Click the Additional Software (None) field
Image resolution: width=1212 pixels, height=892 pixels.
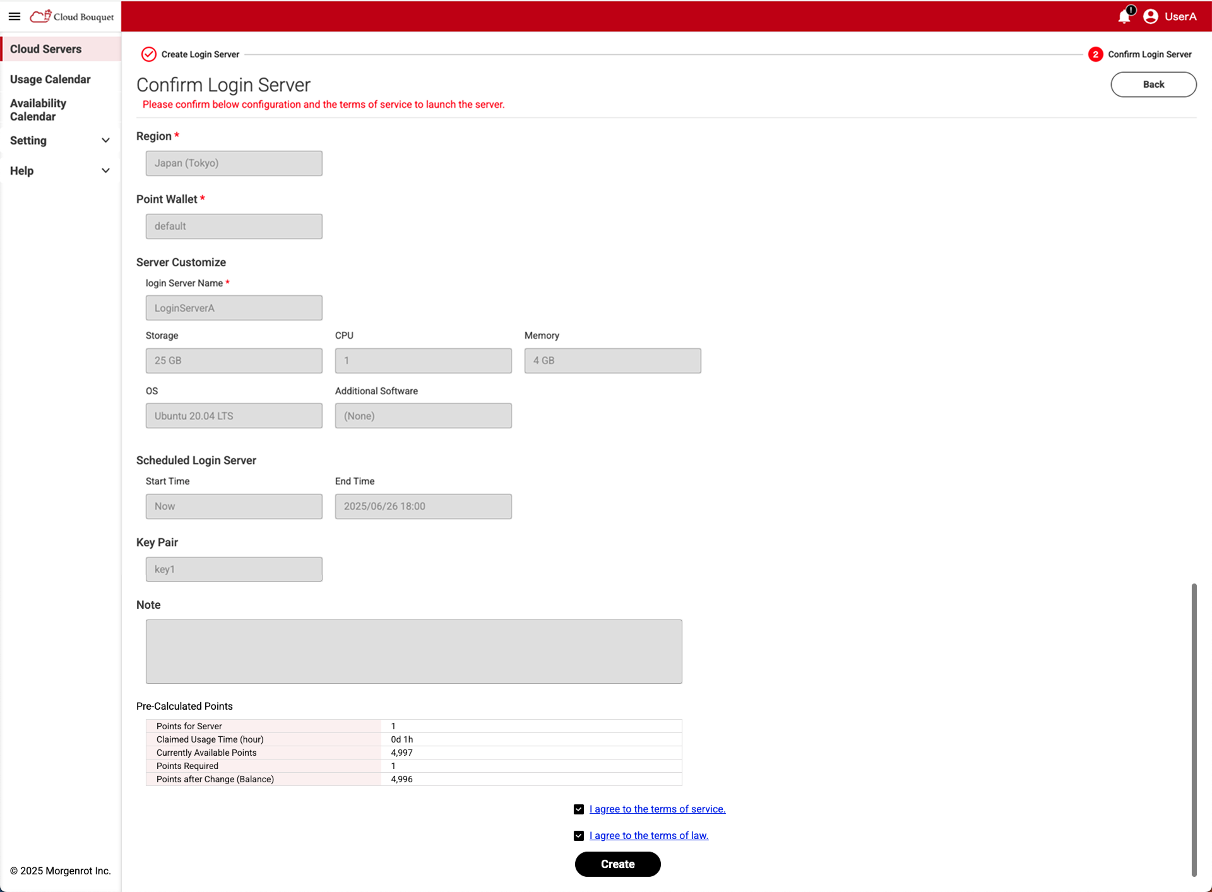[424, 416]
